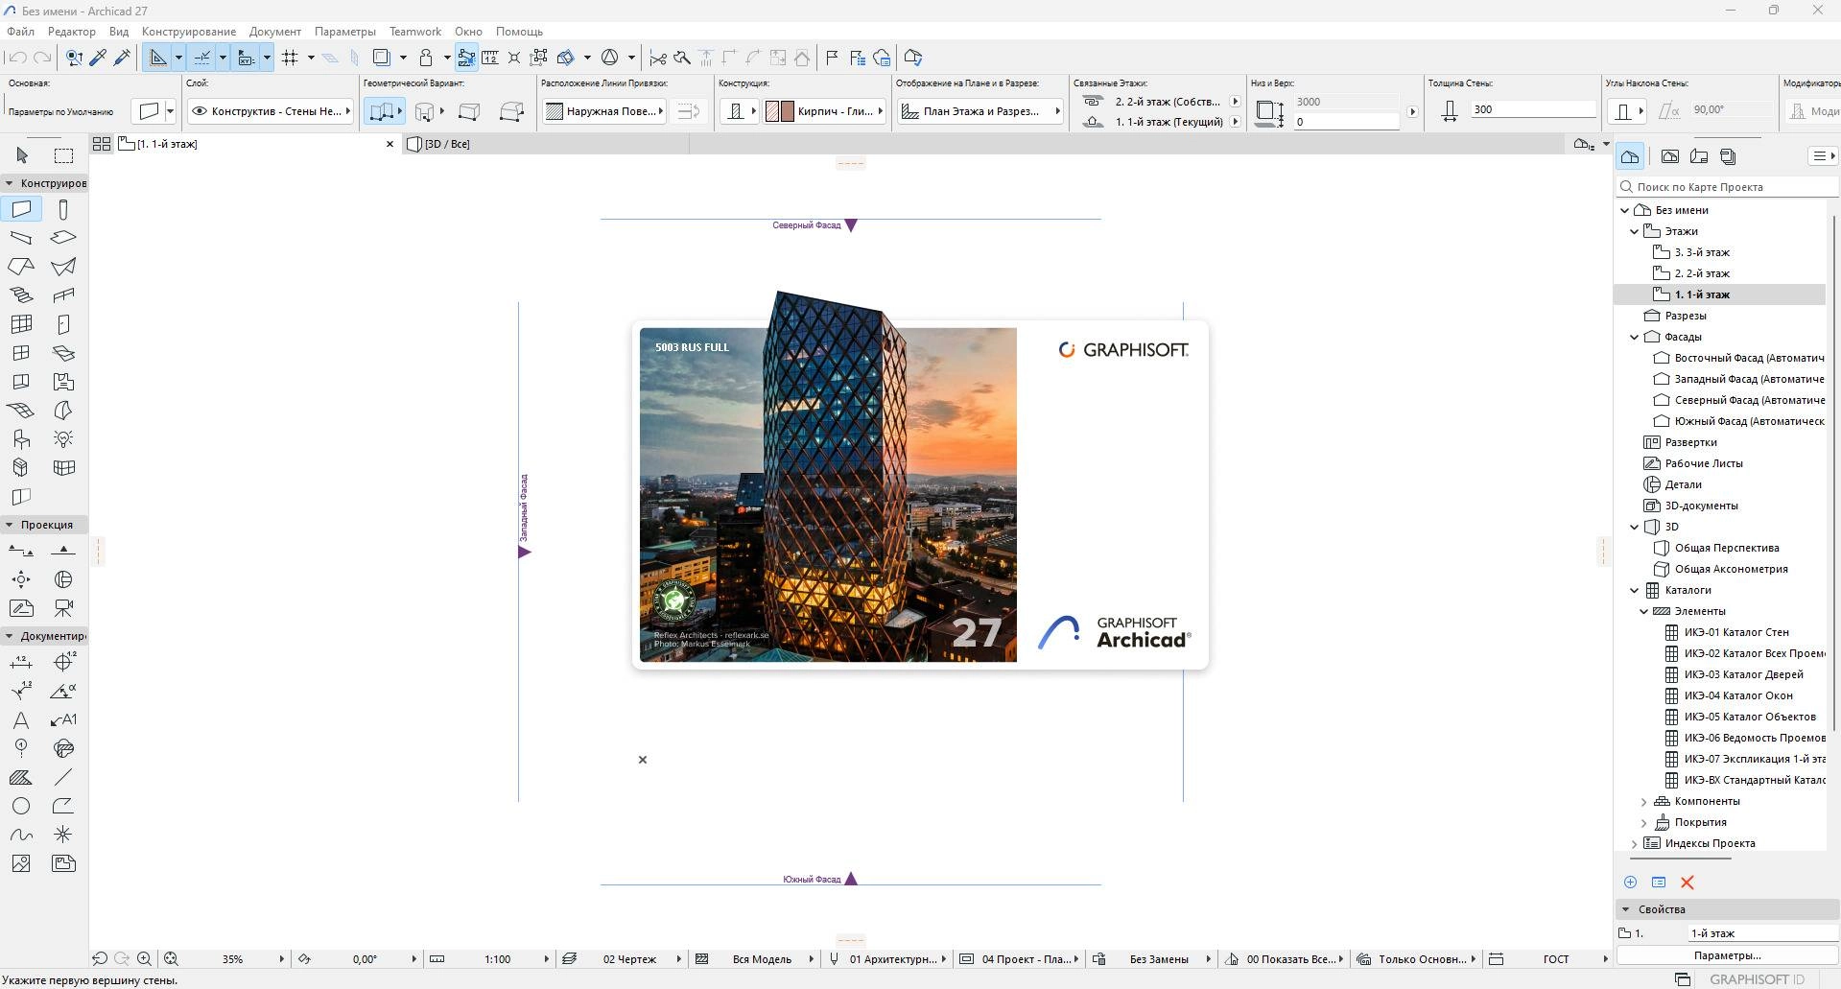The width and height of the screenshot is (1841, 989).
Task: Click the red delete X button
Action: click(1688, 883)
